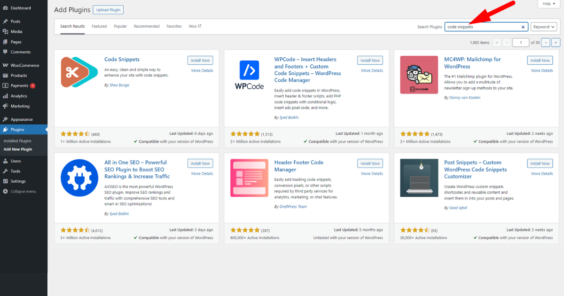The width and height of the screenshot is (564, 296).
Task: Click the Users person icon
Action: pyautogui.click(x=5, y=161)
